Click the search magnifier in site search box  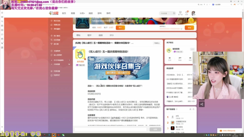174,13
